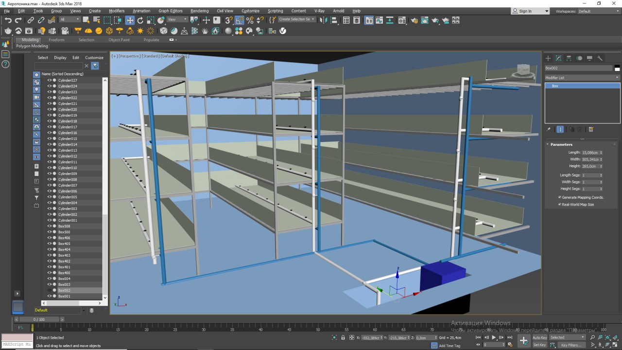
Task: Open the Mirror tool
Action: [x=323, y=20]
